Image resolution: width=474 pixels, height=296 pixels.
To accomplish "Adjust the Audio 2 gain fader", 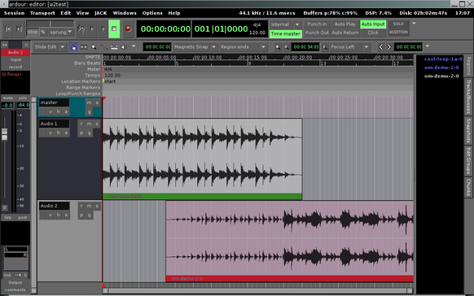I will coord(5,134).
